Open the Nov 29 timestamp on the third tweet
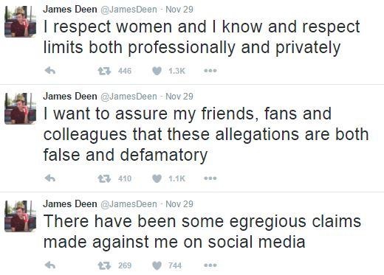The image size is (384, 275). pyautogui.click(x=179, y=204)
